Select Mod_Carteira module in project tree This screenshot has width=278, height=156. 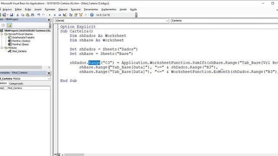click(19, 51)
